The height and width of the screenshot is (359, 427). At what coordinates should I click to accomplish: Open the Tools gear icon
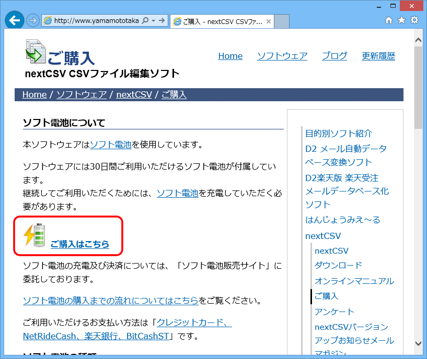click(x=414, y=20)
